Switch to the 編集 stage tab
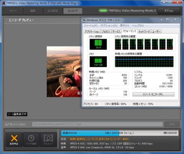184x154 pixels. (33, 11)
